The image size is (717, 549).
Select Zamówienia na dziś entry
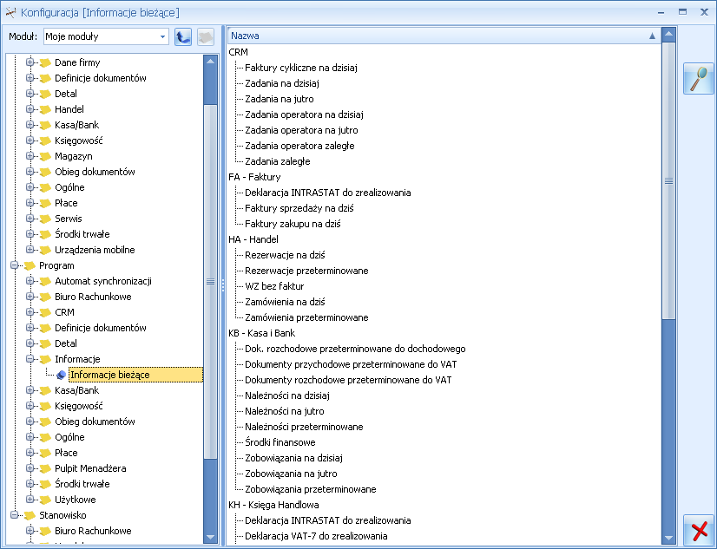click(285, 302)
